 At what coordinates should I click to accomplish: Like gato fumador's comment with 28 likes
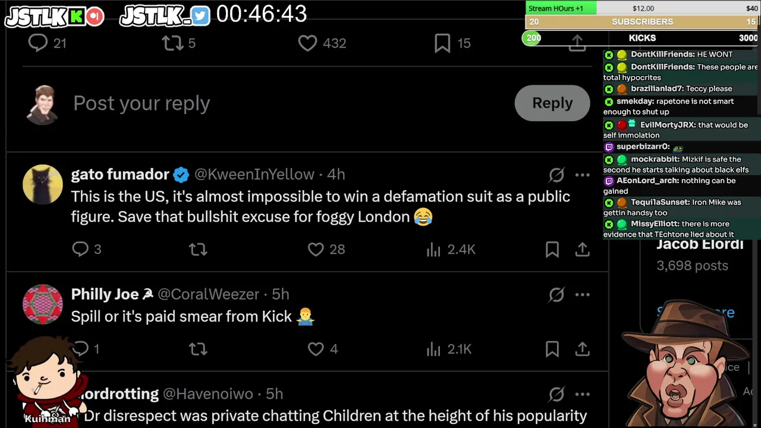[x=316, y=249]
